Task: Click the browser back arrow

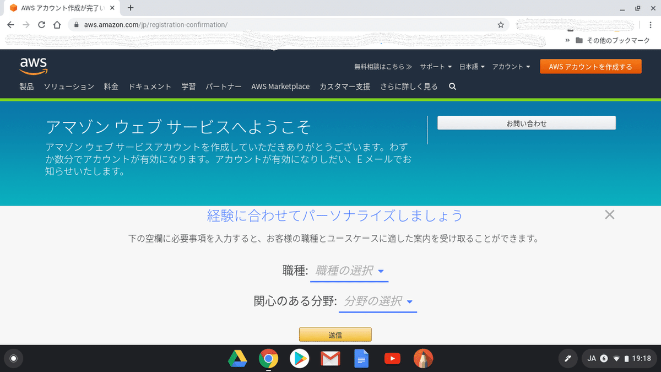Action: (10, 25)
